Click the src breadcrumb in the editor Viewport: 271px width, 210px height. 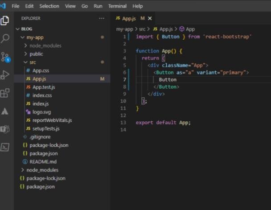click(x=143, y=29)
